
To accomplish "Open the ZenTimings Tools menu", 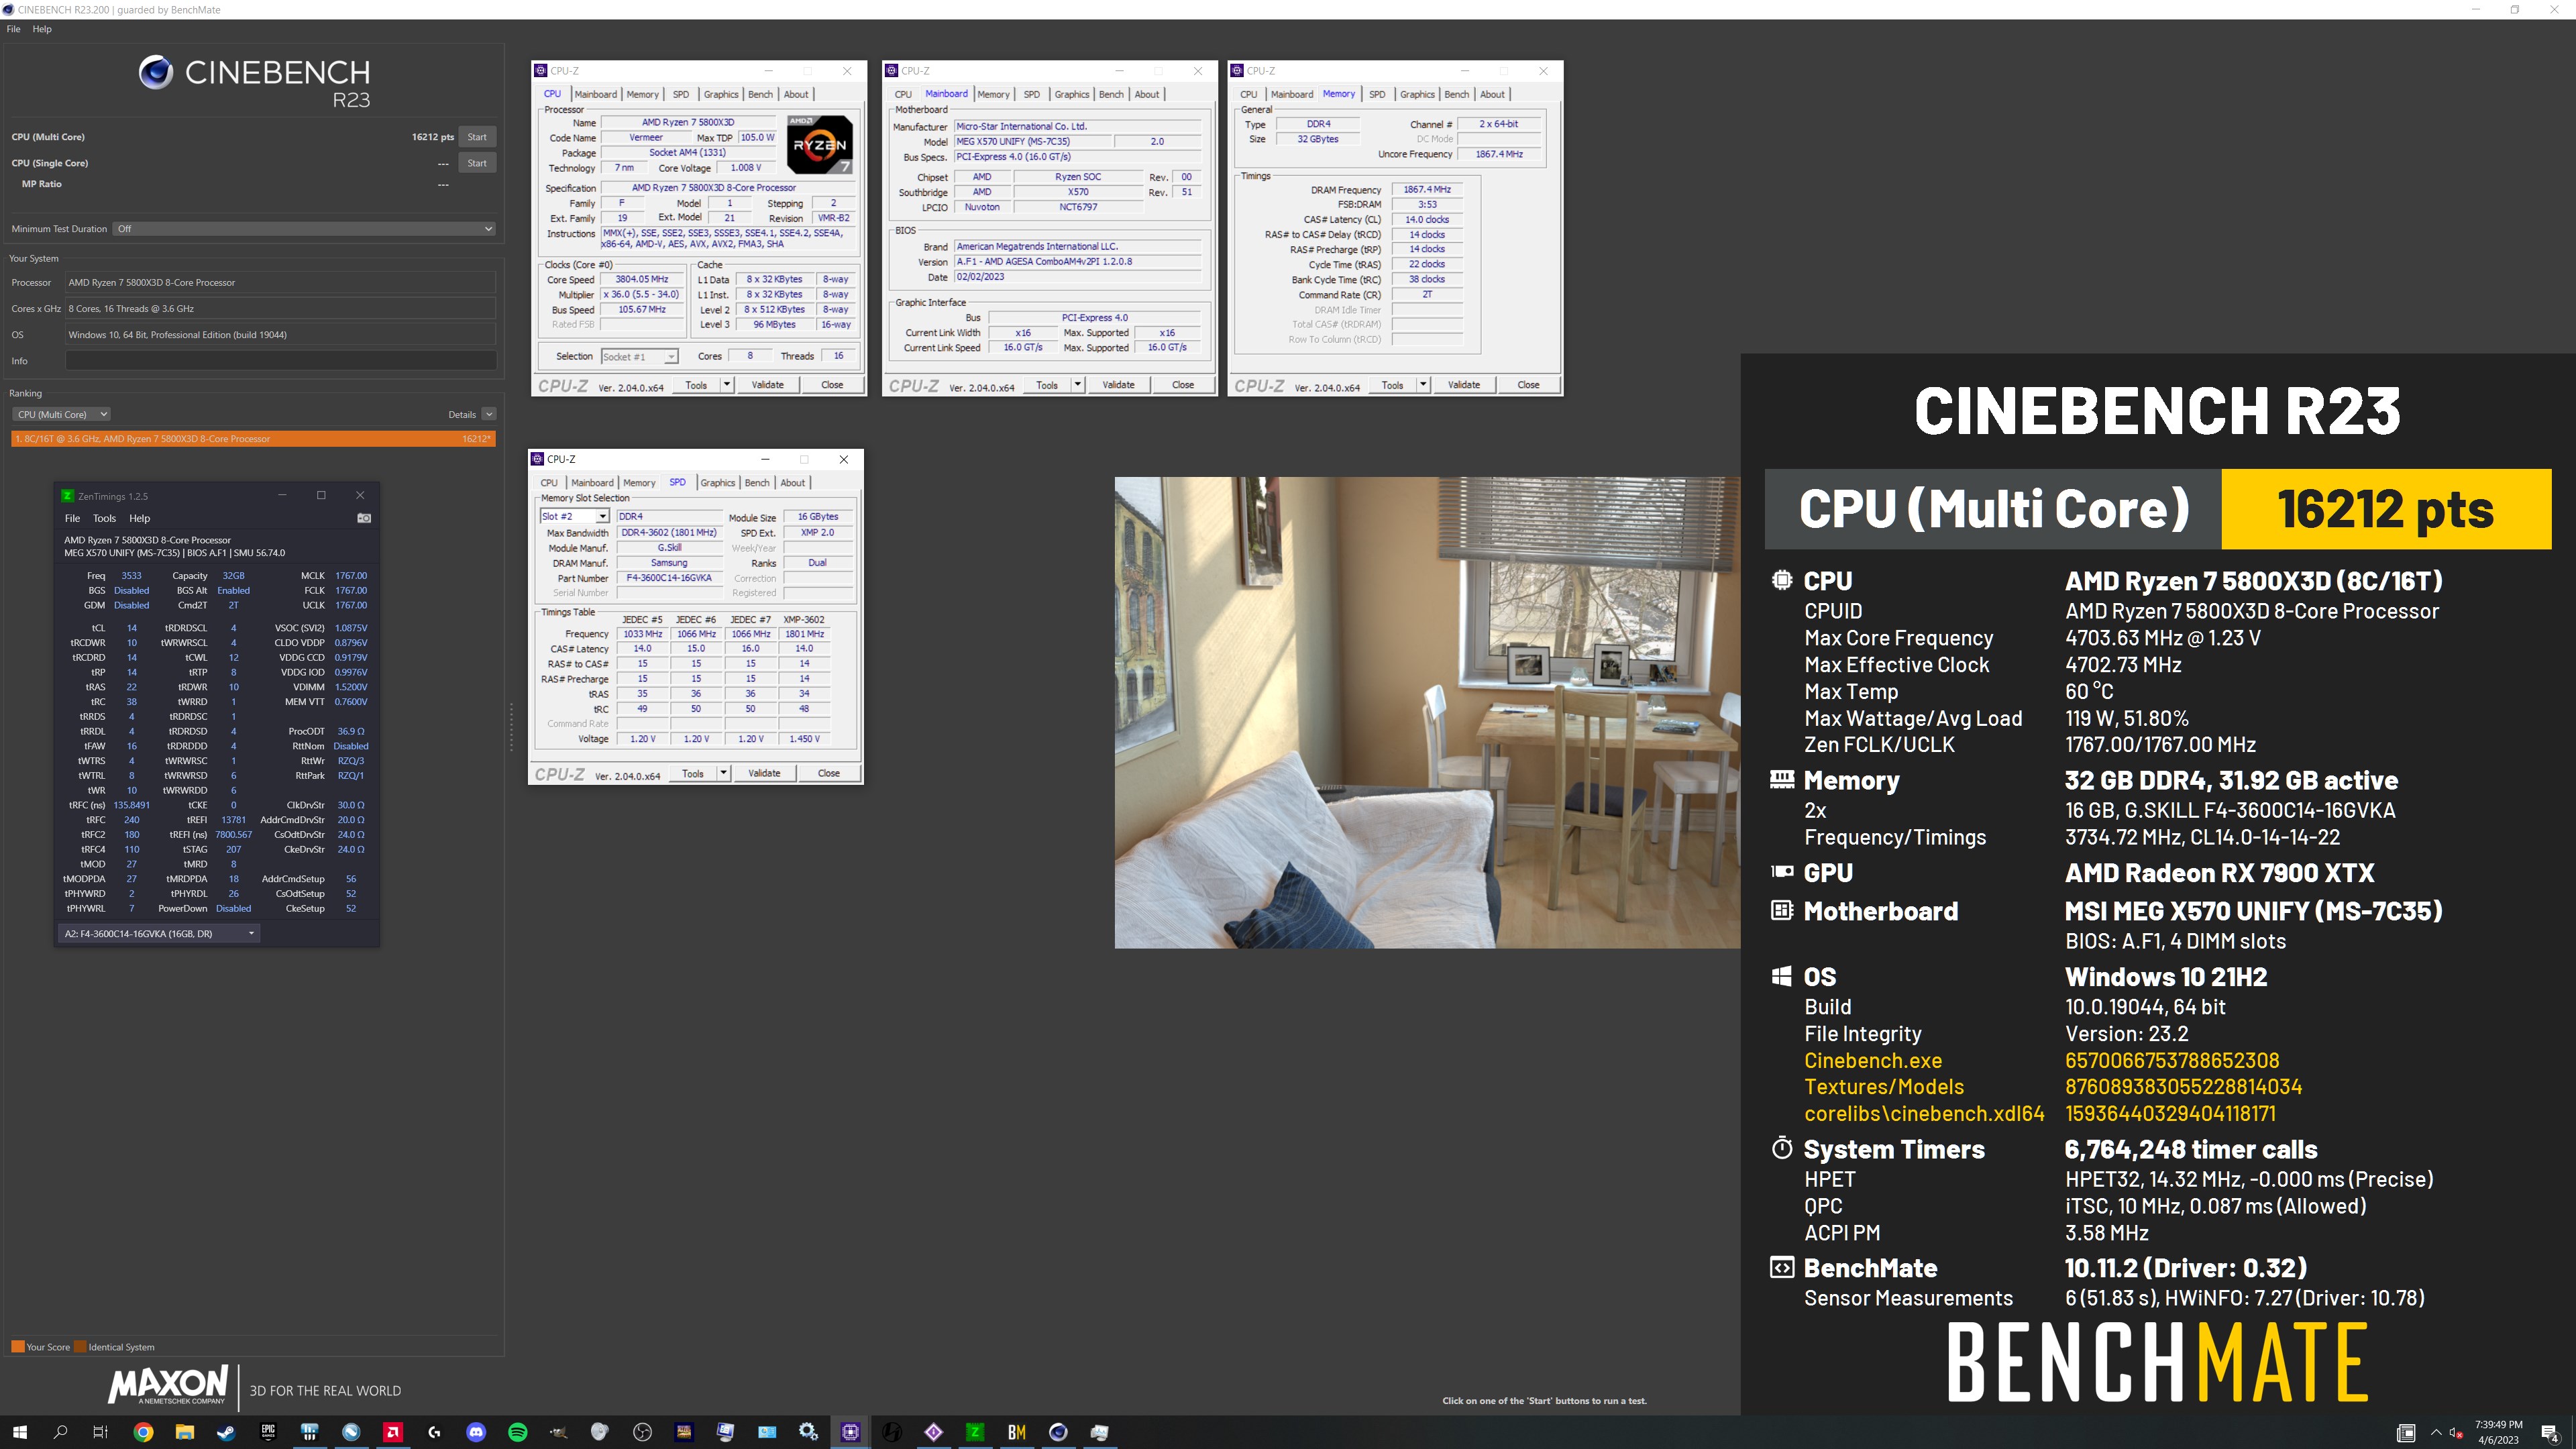I will tap(104, 518).
